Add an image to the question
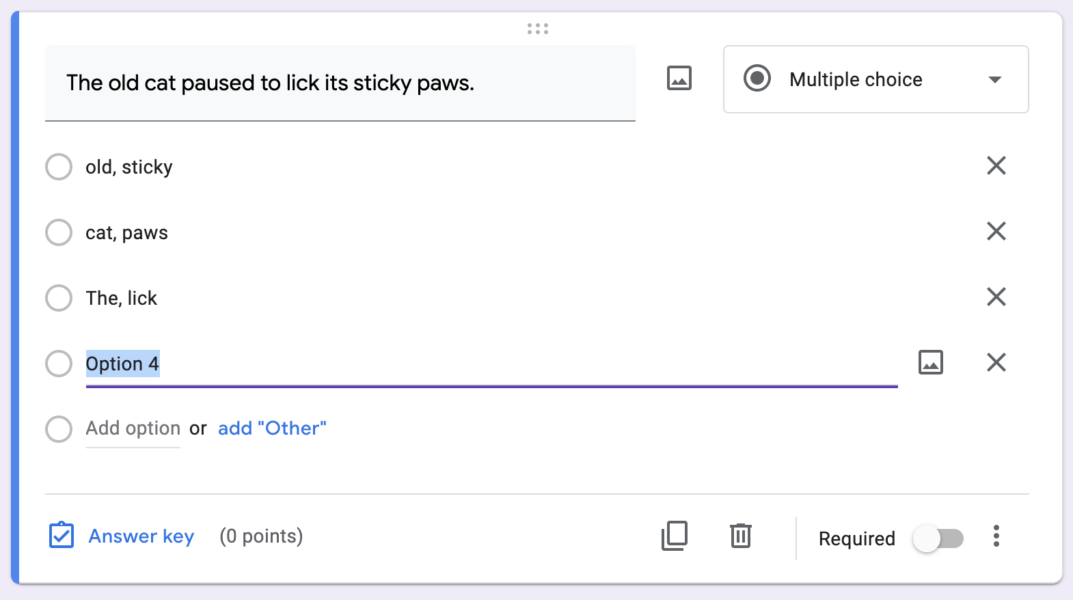The height and width of the screenshot is (600, 1073). click(678, 79)
